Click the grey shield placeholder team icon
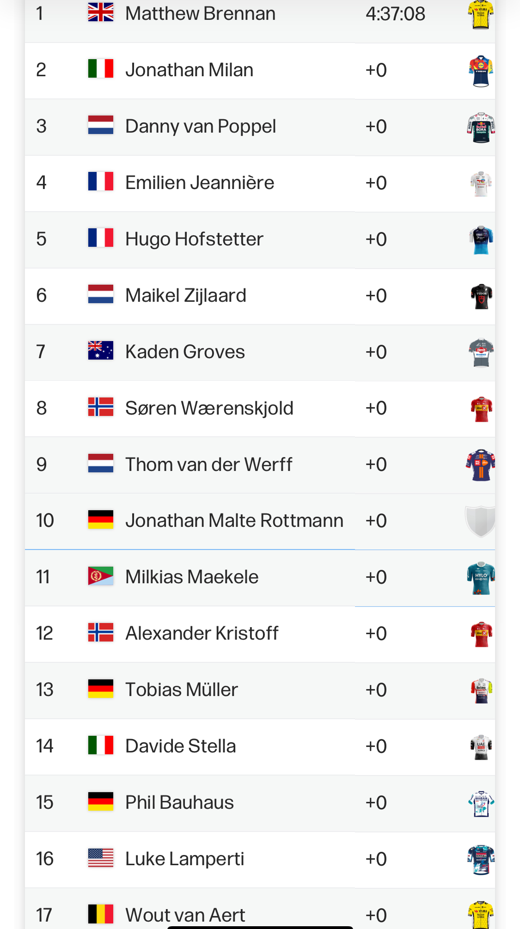Screen dimensions: 520x929 [480, 521]
